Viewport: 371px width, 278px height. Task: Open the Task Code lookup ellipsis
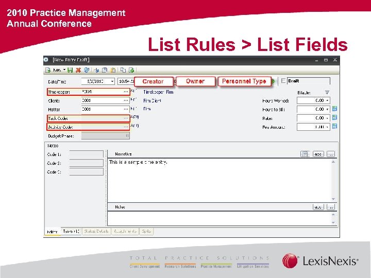tap(126, 118)
